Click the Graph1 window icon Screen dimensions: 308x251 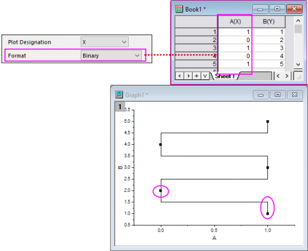(119, 94)
